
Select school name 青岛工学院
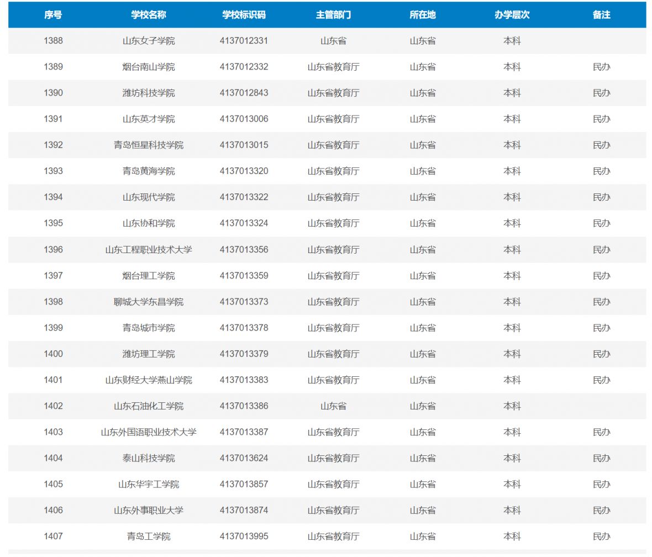[149, 537]
